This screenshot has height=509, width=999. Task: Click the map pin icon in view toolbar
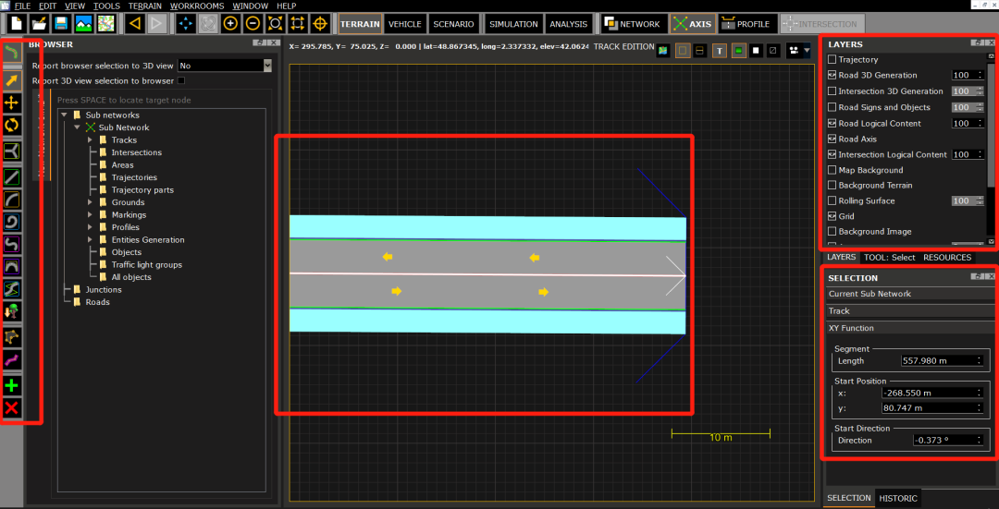coord(663,51)
